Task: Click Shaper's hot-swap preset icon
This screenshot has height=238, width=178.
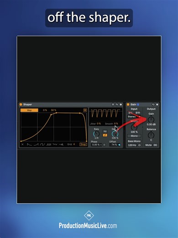Action: (117, 104)
